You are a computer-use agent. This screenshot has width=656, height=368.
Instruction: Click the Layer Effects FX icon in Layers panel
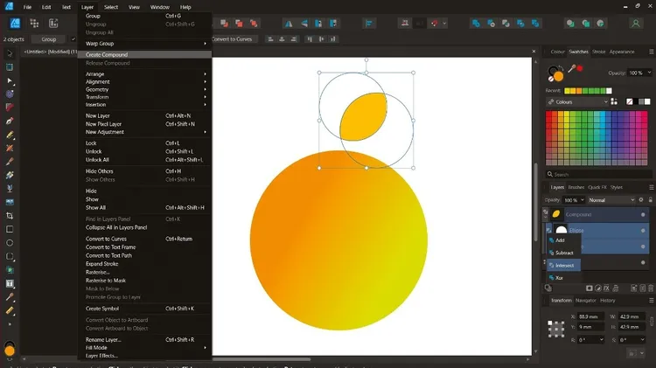point(606,288)
